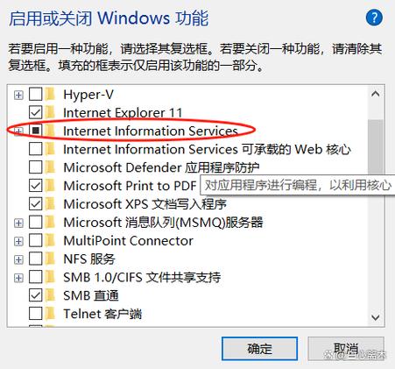395x369 pixels.
Task: Click the Hyper-V folder icon
Action: (51, 95)
